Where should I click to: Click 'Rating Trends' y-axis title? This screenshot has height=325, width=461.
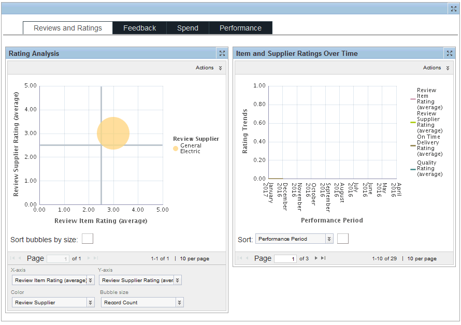pyautogui.click(x=245, y=131)
